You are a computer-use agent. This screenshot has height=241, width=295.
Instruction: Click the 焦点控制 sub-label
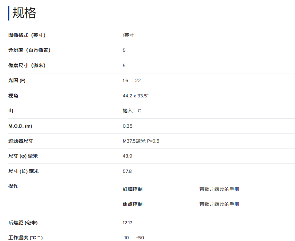pyautogui.click(x=133, y=204)
